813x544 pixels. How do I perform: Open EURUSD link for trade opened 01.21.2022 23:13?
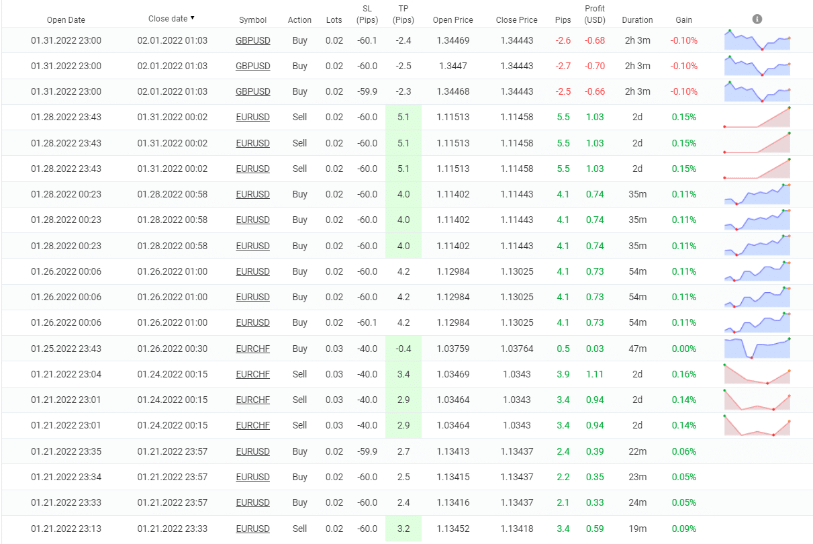(252, 529)
